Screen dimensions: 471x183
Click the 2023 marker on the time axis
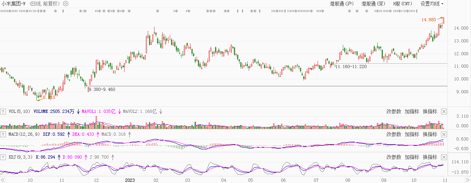pos(129,180)
